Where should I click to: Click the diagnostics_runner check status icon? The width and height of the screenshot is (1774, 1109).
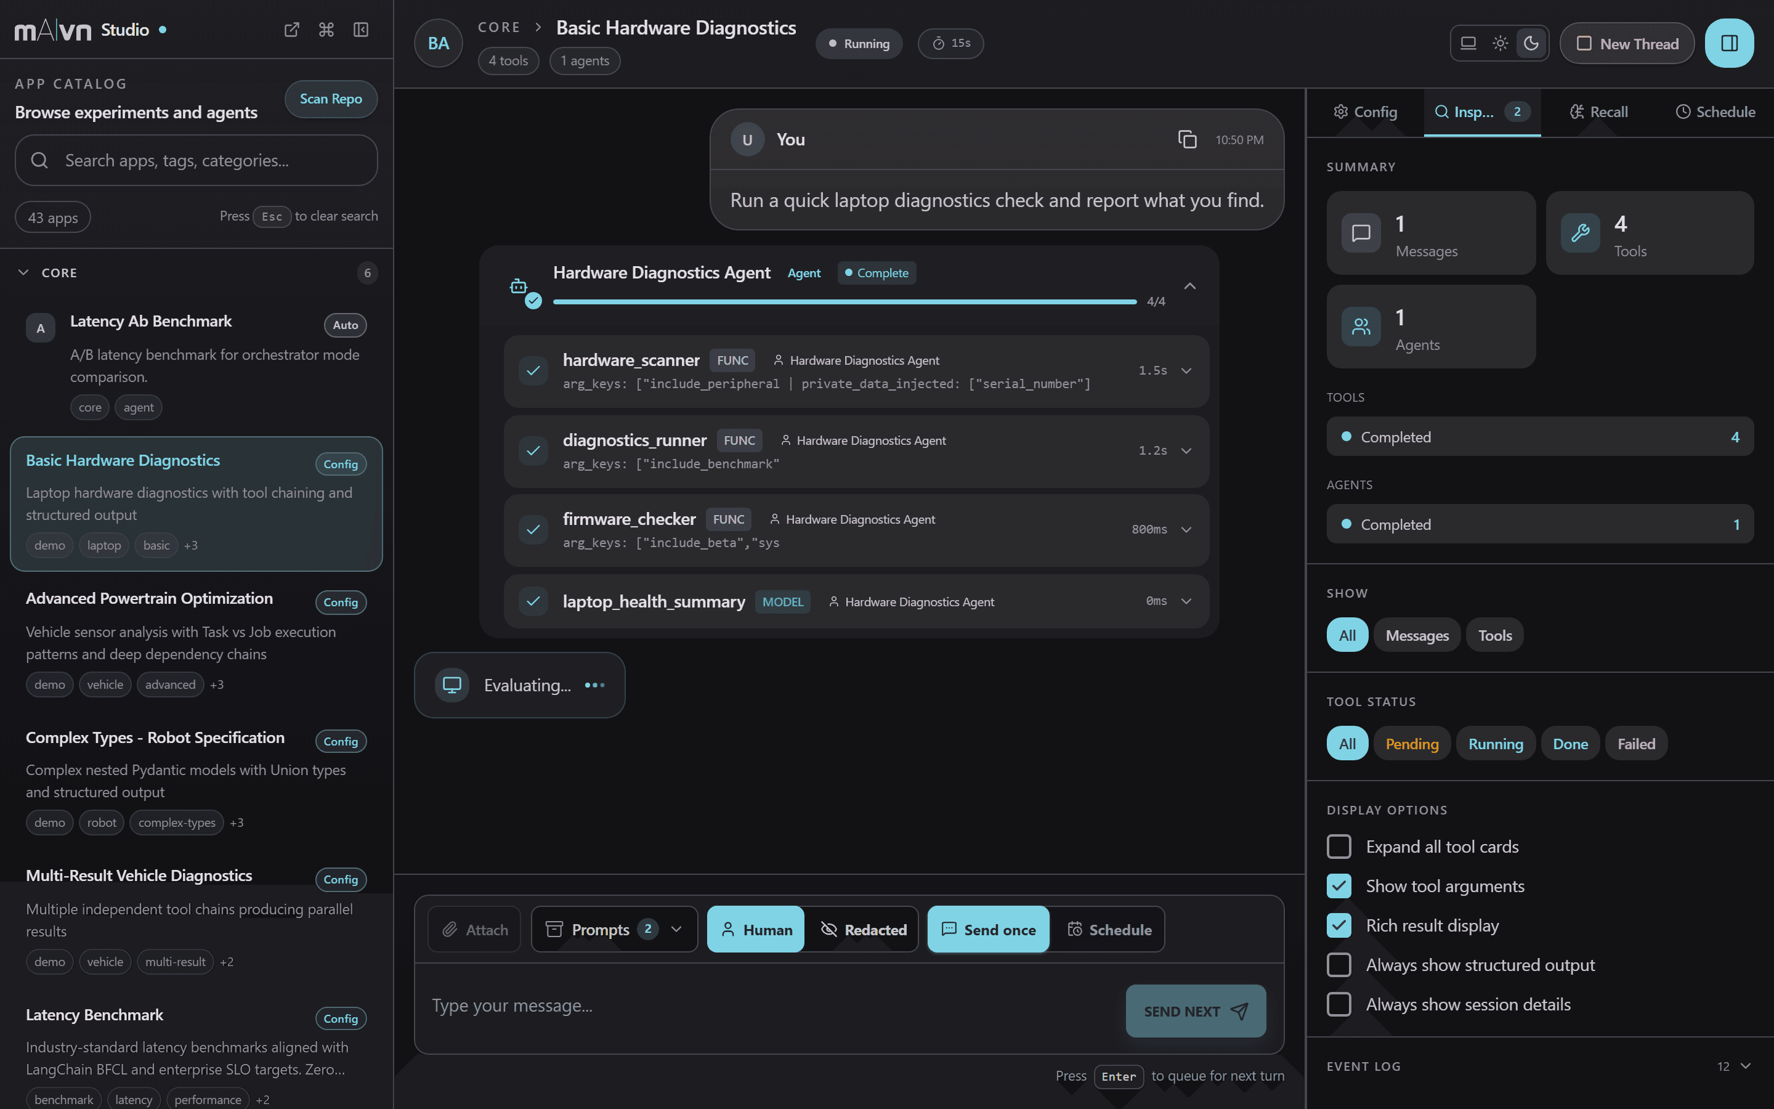pos(533,450)
